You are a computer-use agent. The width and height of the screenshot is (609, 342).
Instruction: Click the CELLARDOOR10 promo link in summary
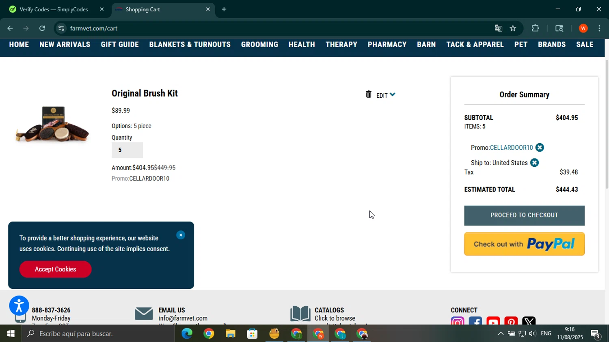pyautogui.click(x=511, y=148)
